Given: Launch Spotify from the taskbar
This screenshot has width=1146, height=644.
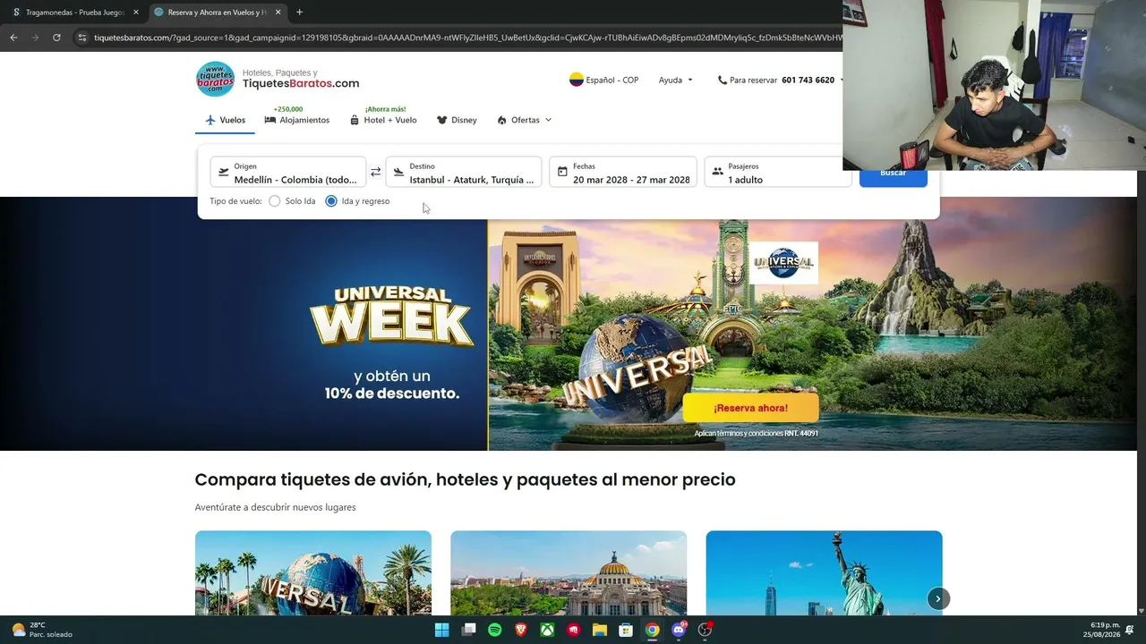Looking at the screenshot, I should pos(495,630).
